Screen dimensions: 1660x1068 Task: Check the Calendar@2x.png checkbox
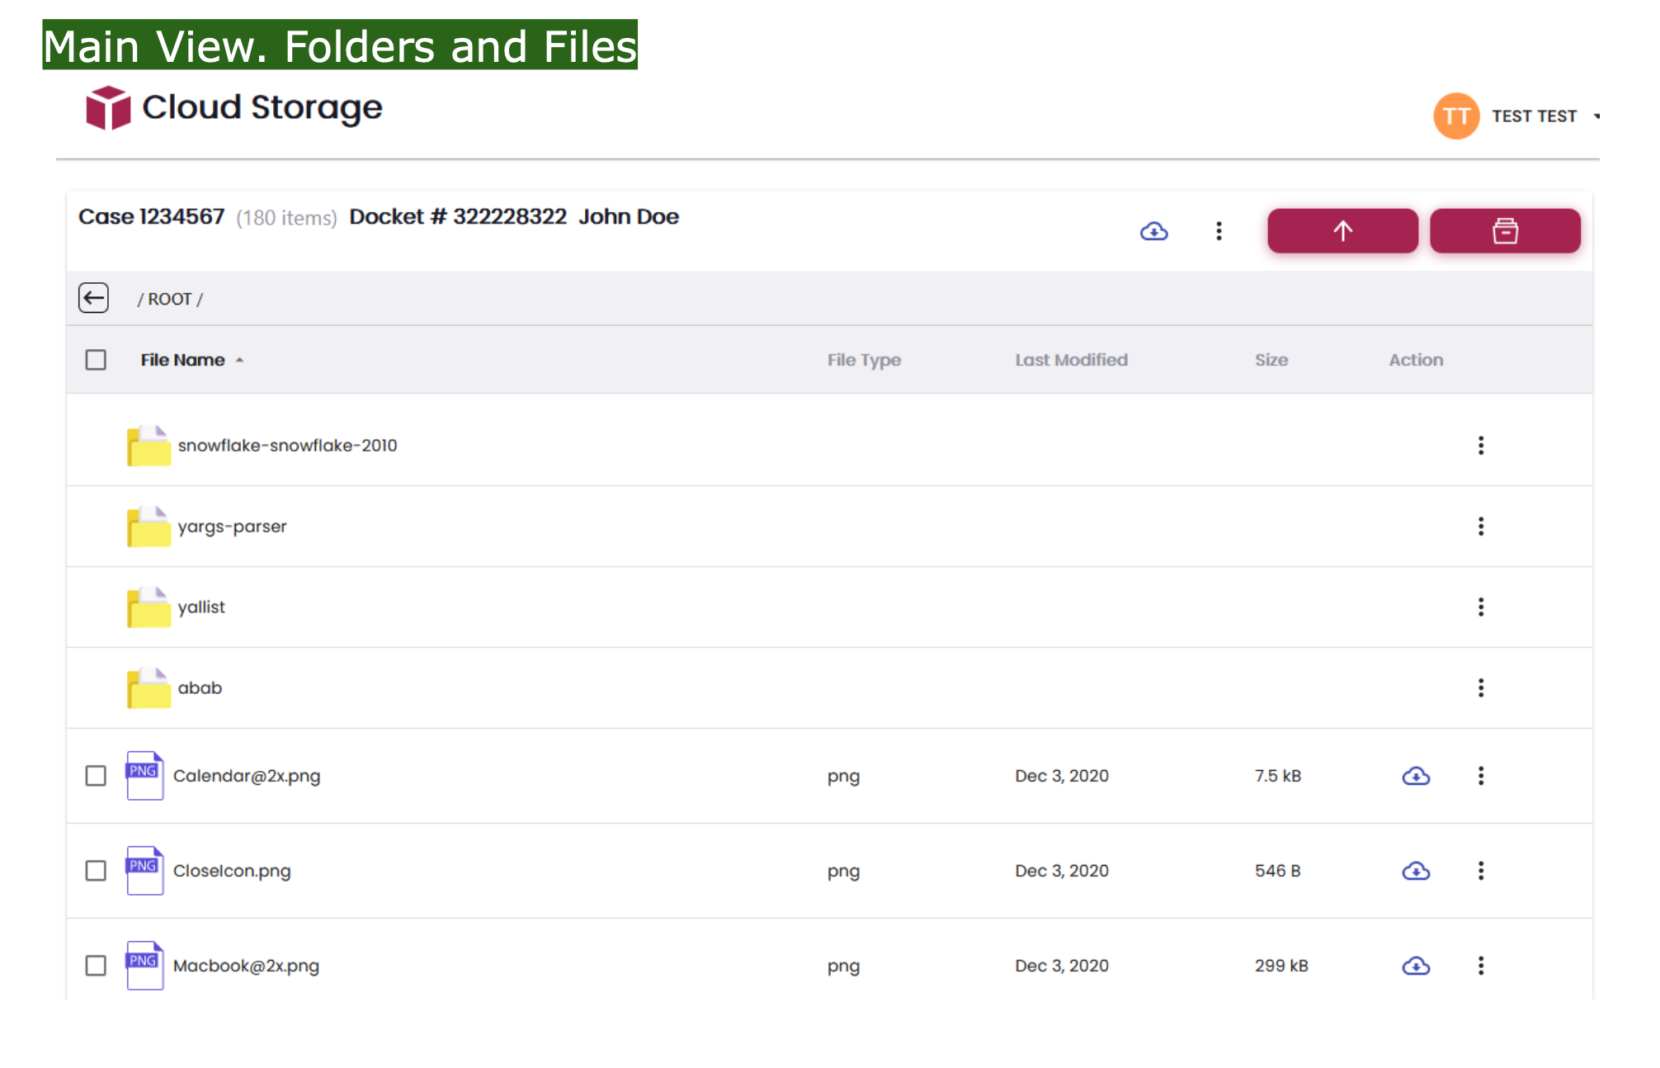pos(96,776)
